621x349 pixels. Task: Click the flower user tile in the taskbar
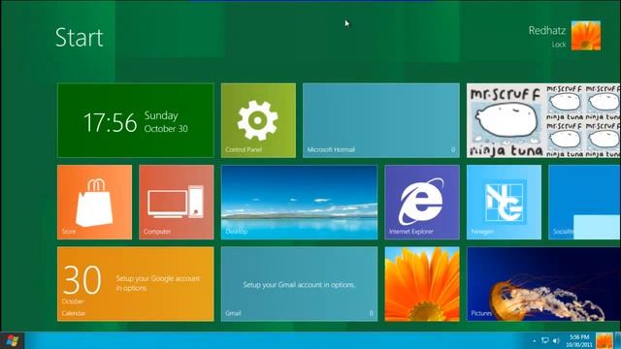click(605, 340)
